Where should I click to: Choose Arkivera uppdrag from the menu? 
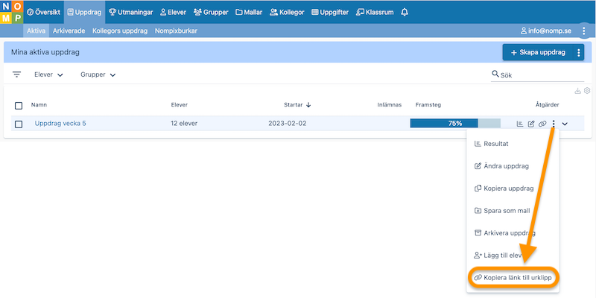[x=510, y=232]
